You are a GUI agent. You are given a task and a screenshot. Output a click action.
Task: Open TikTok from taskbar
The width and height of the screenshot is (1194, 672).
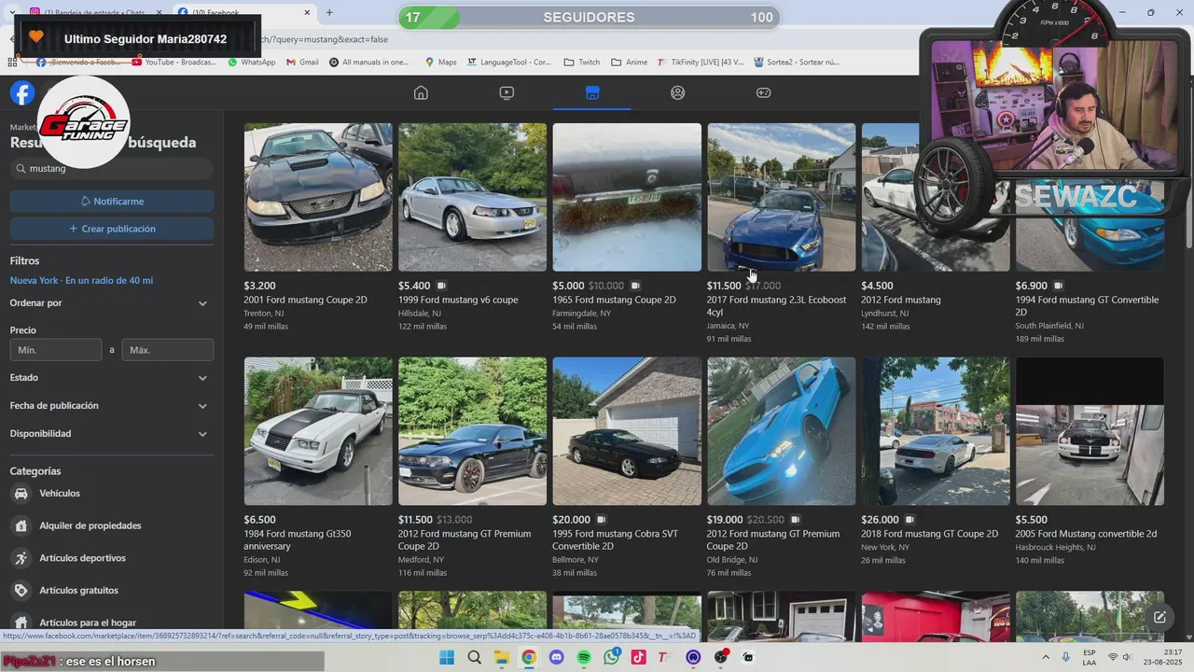tap(638, 657)
